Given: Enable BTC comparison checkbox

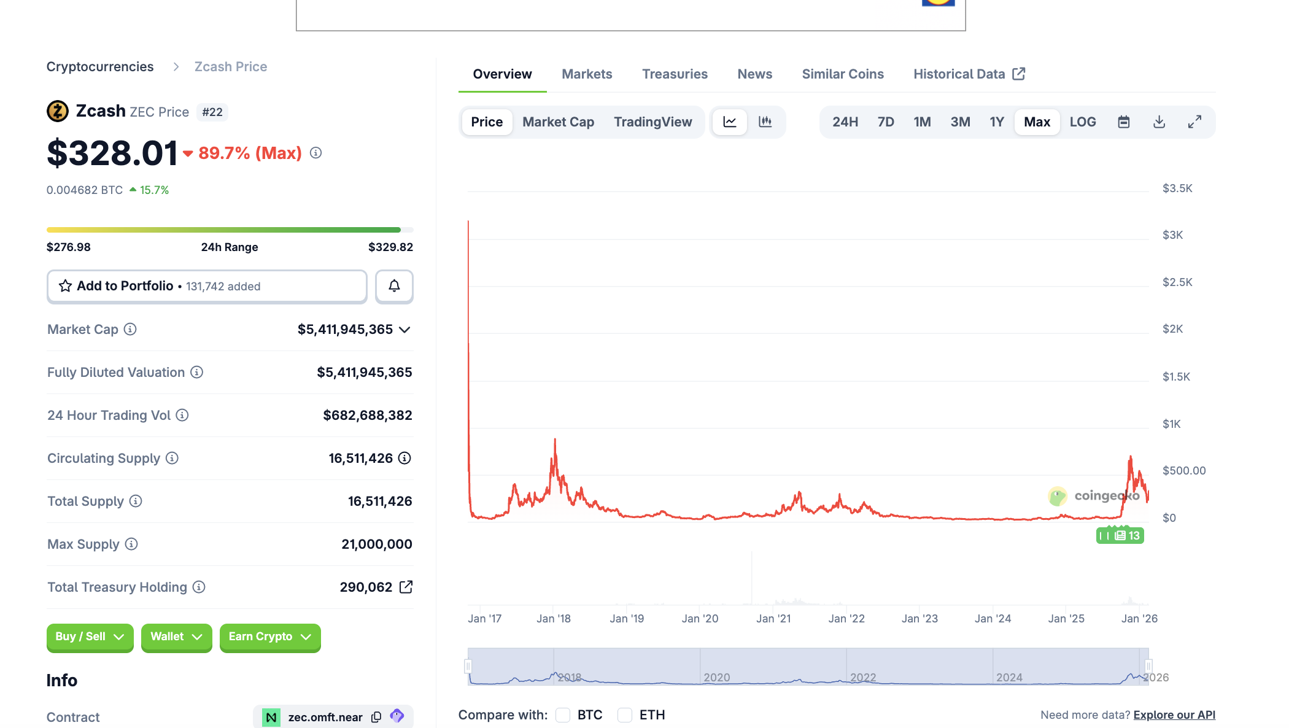Looking at the screenshot, I should tap(563, 714).
